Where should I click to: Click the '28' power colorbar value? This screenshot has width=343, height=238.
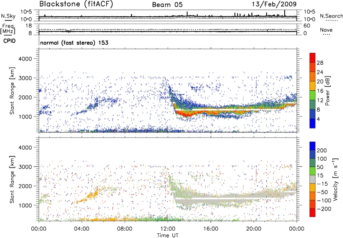coord(320,63)
